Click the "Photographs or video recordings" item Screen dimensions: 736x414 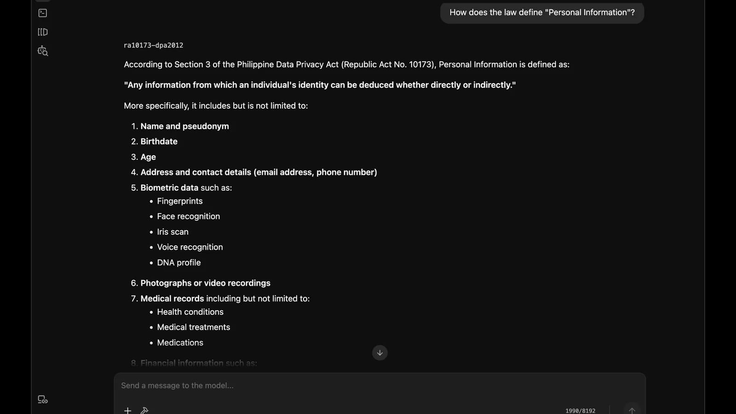(x=205, y=283)
